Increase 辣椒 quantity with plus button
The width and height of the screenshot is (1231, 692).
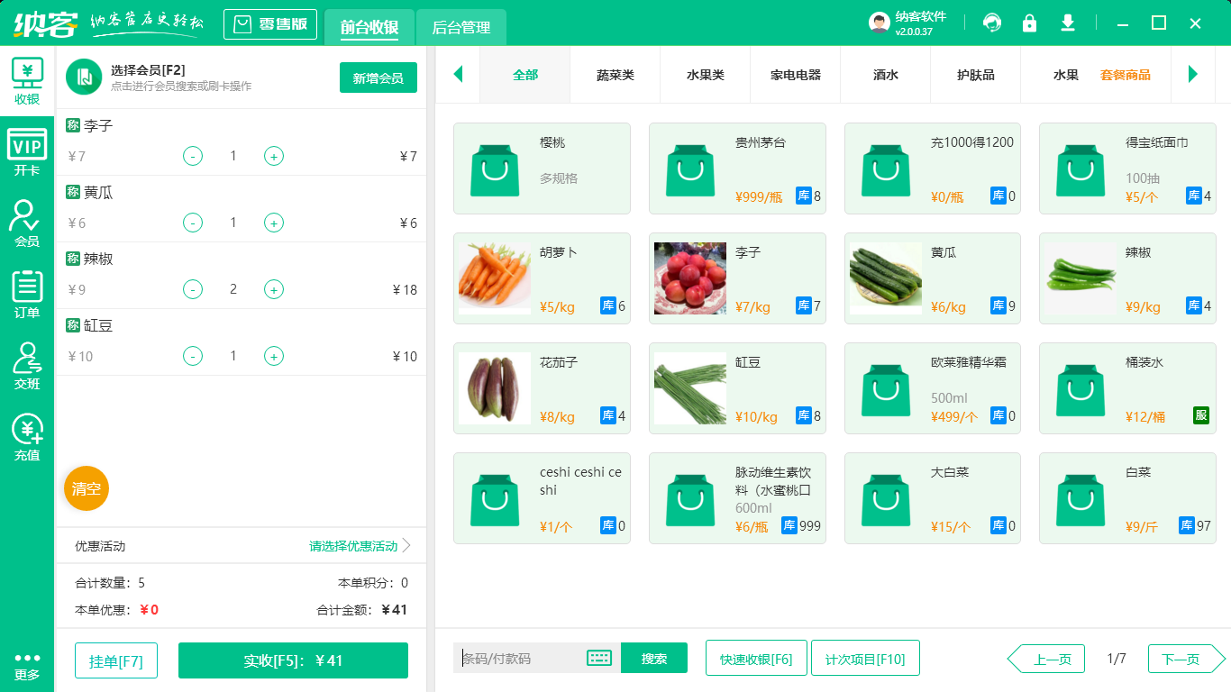(273, 289)
